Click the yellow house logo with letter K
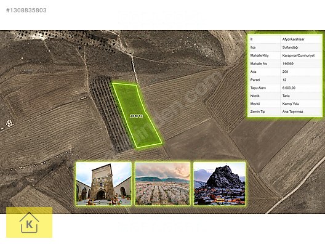 [29, 222]
